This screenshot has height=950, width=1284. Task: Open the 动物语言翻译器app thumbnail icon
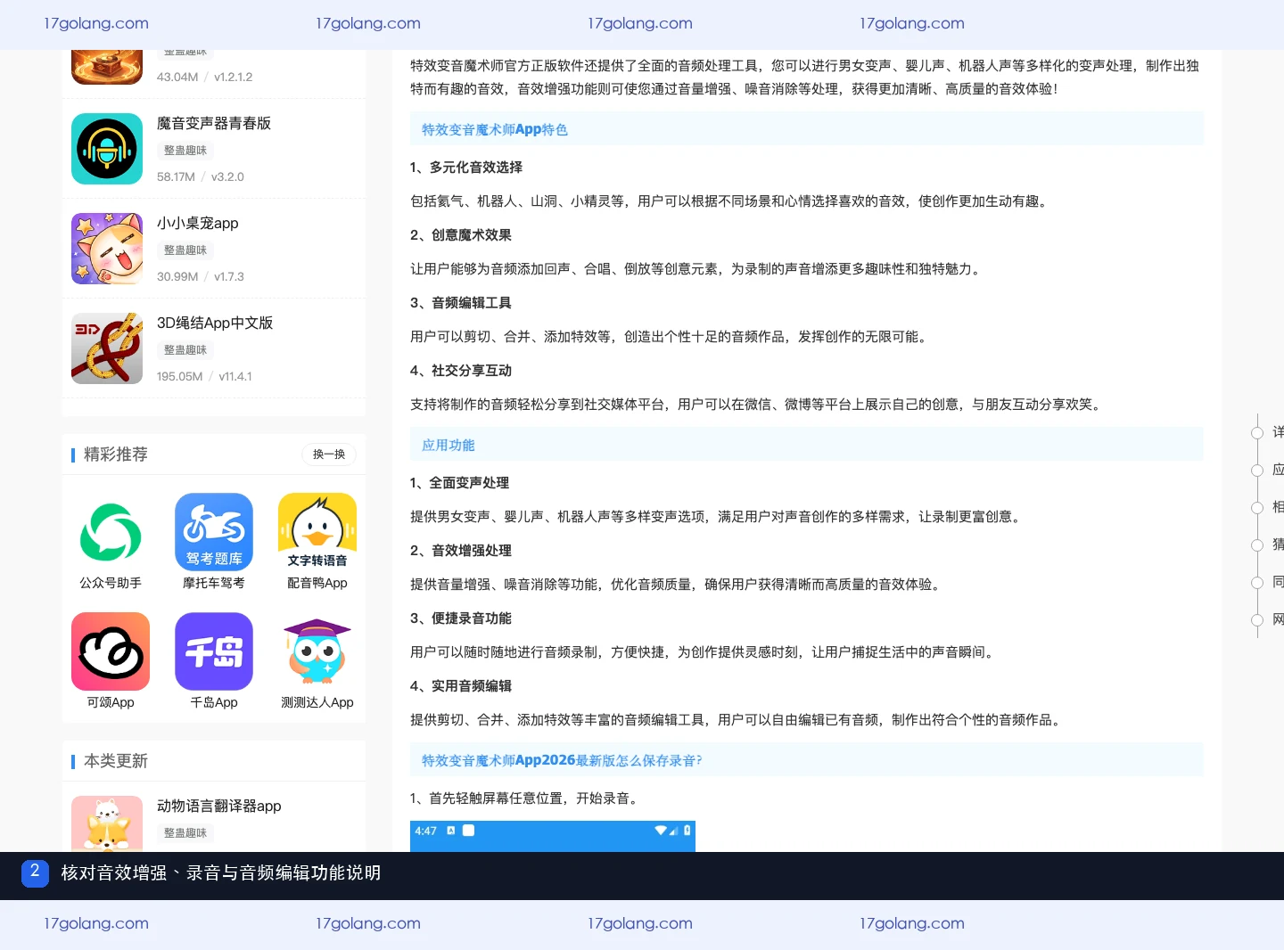tap(107, 823)
